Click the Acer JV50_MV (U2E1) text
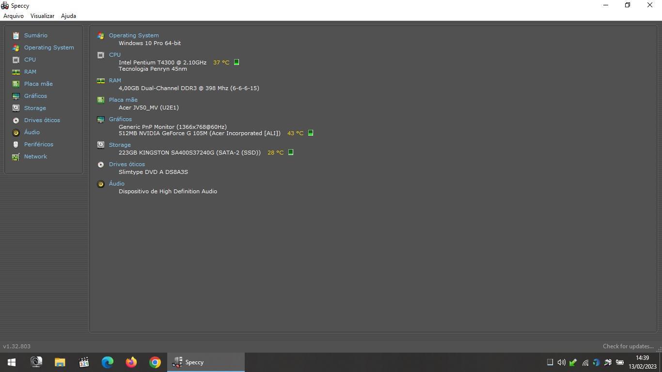 (149, 108)
